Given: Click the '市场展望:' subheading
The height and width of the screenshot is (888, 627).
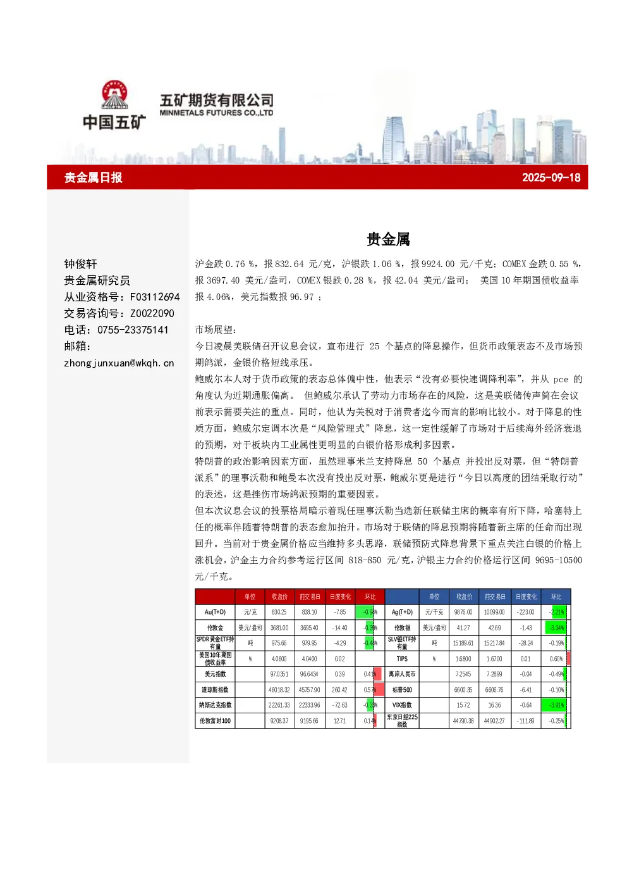Looking at the screenshot, I should 216,330.
